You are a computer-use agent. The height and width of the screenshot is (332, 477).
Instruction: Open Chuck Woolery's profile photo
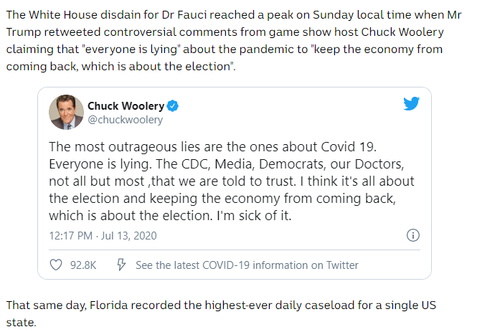(x=65, y=113)
